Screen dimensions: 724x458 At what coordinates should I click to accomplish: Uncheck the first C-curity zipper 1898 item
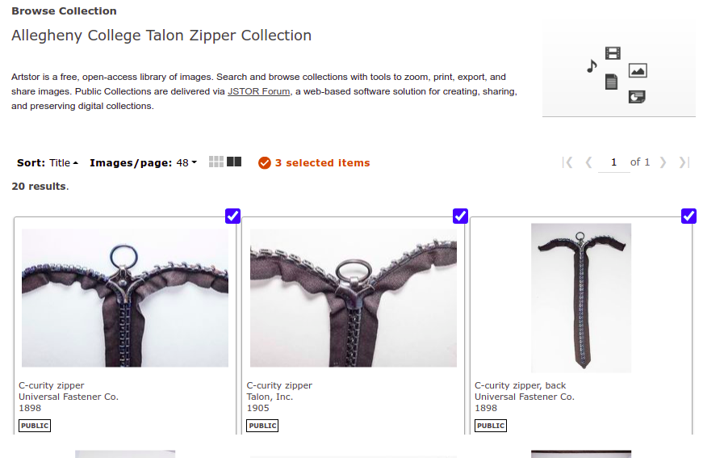click(232, 216)
